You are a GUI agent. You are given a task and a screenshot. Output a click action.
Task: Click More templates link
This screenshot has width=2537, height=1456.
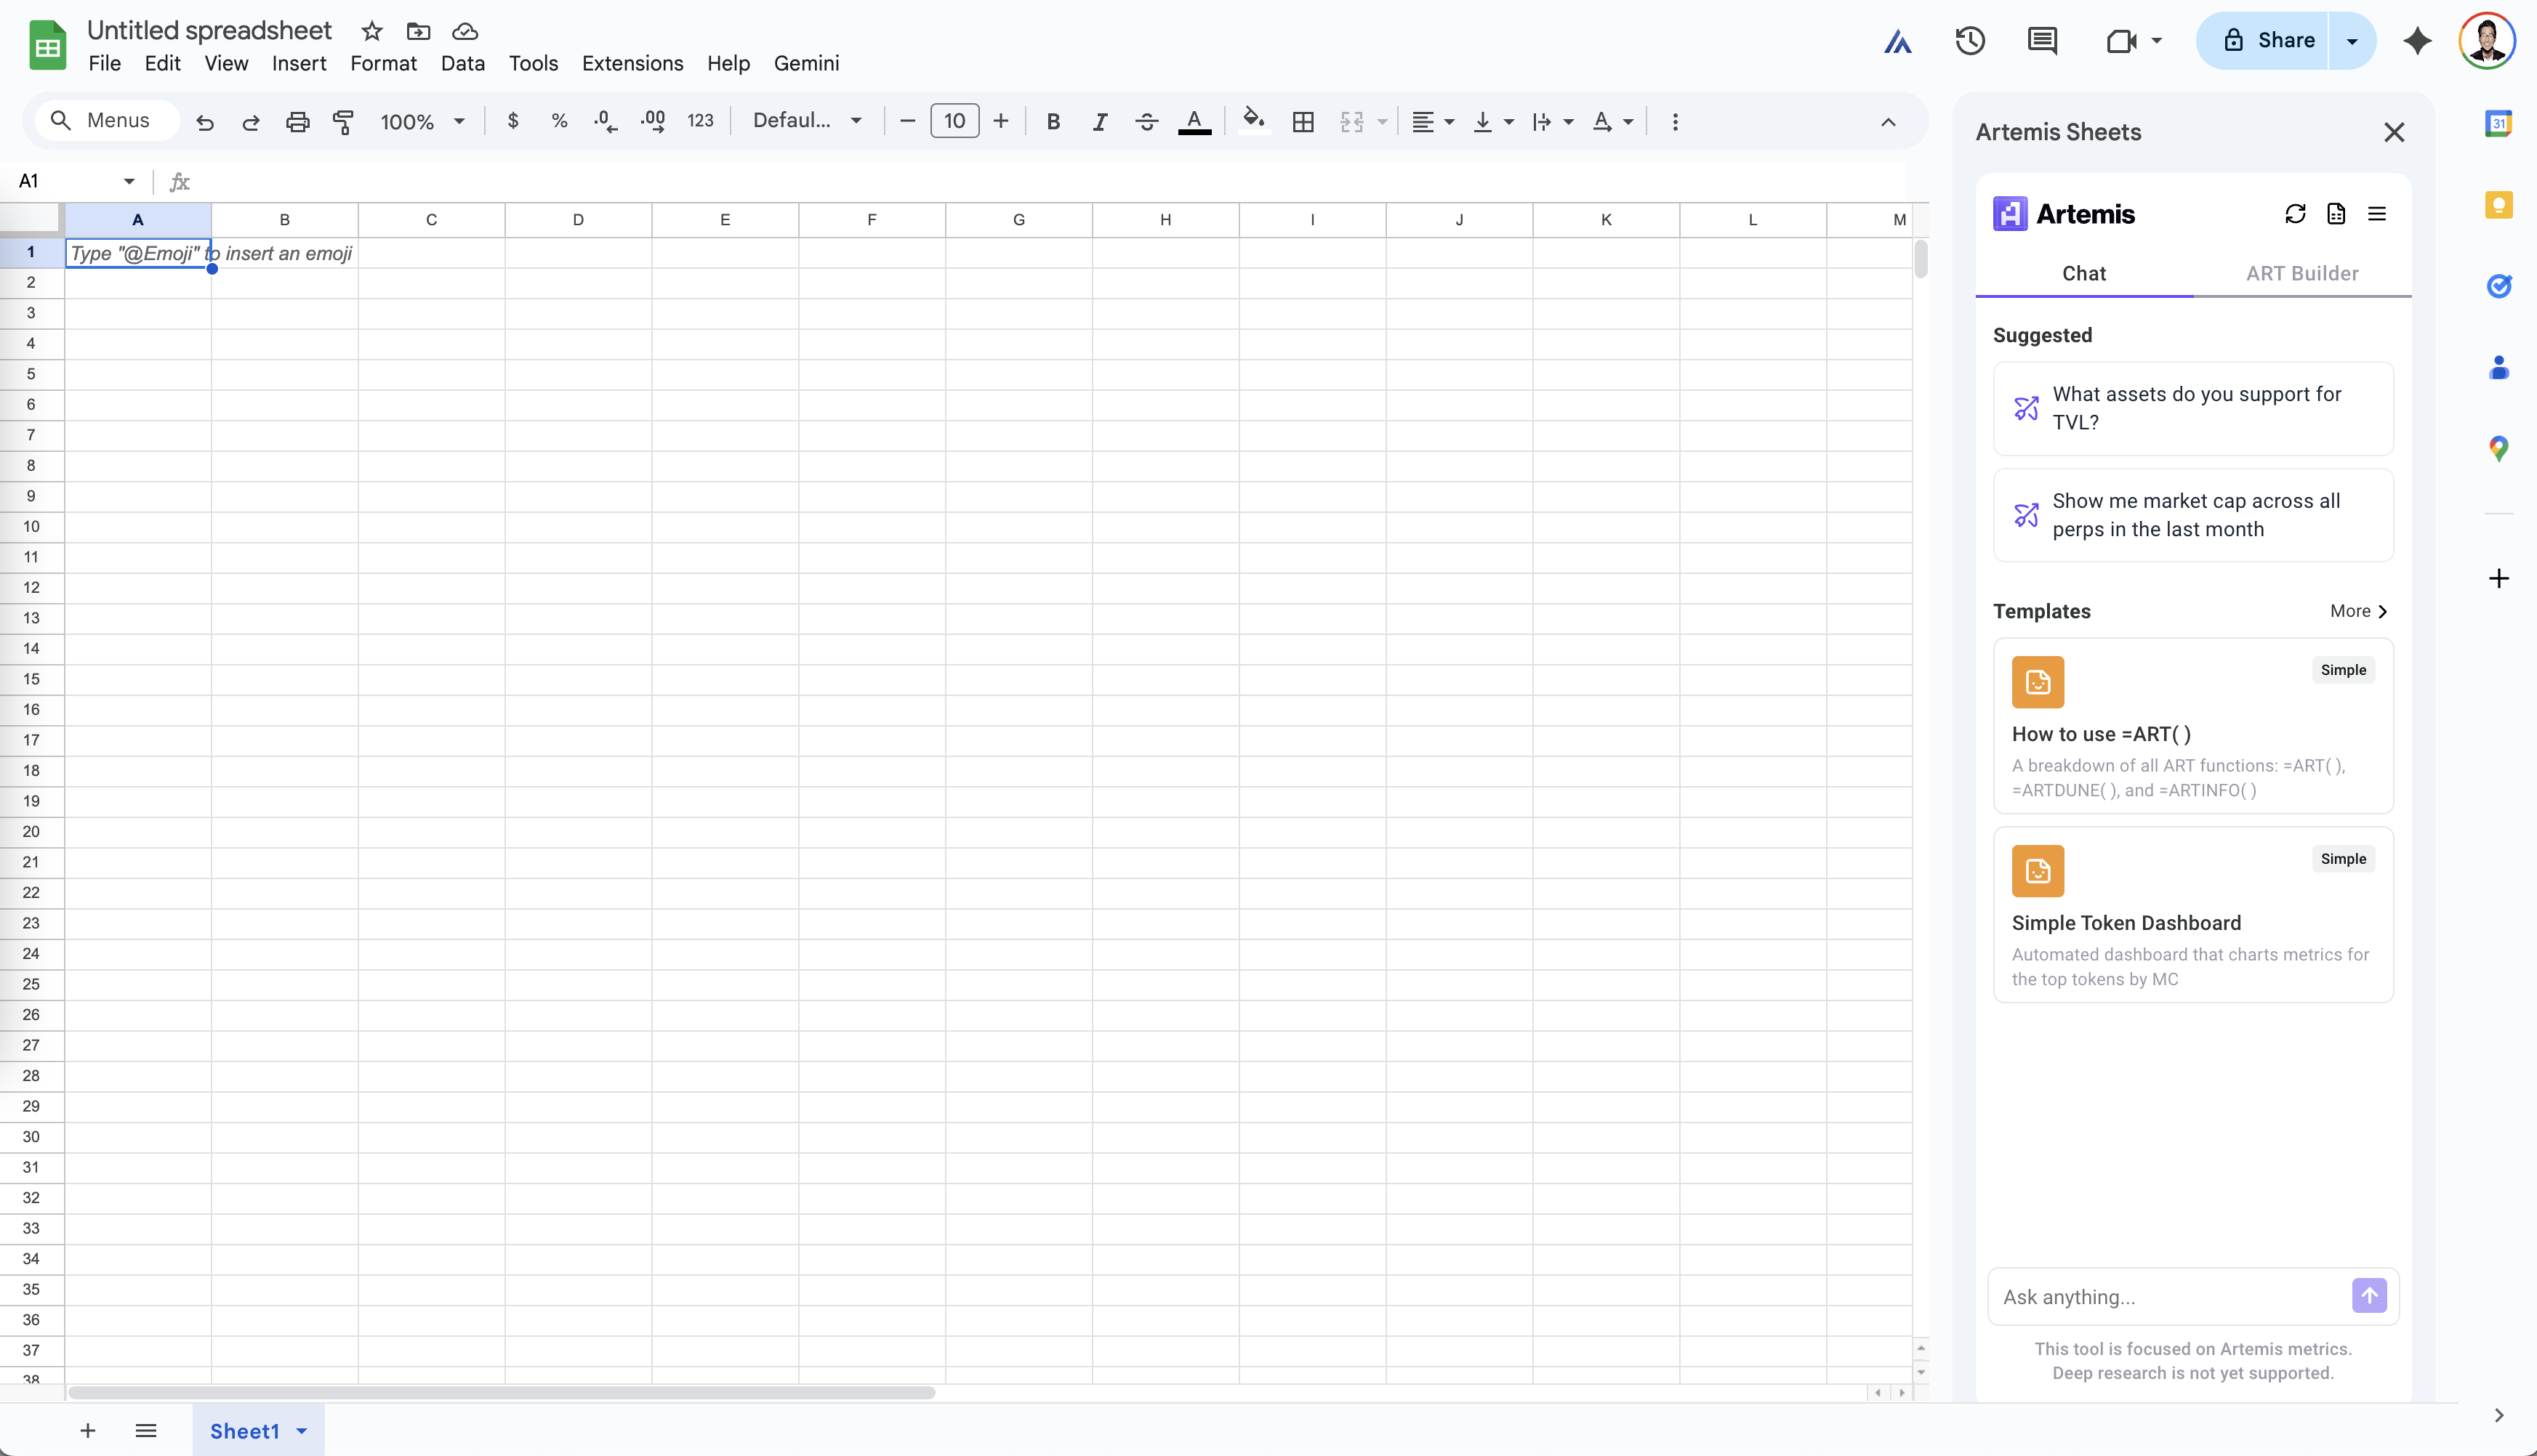tap(2358, 611)
